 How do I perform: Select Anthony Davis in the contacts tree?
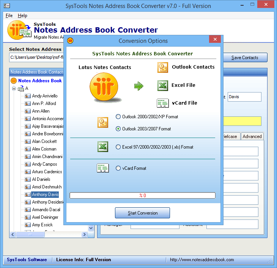(x=45, y=194)
